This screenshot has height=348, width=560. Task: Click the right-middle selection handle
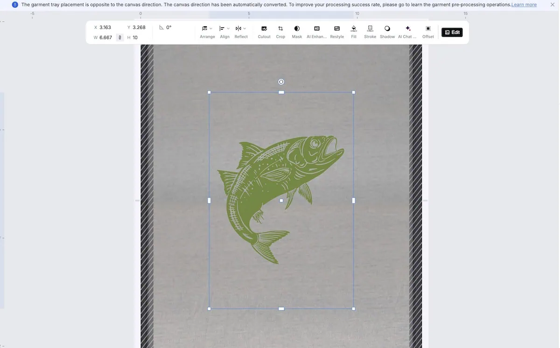click(x=353, y=201)
